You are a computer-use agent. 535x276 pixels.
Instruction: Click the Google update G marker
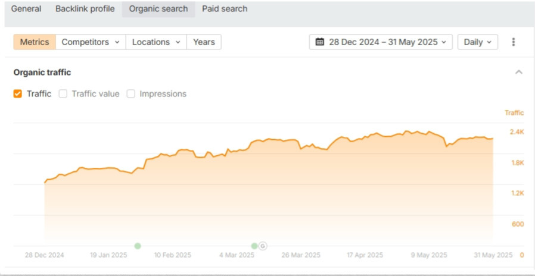[263, 246]
